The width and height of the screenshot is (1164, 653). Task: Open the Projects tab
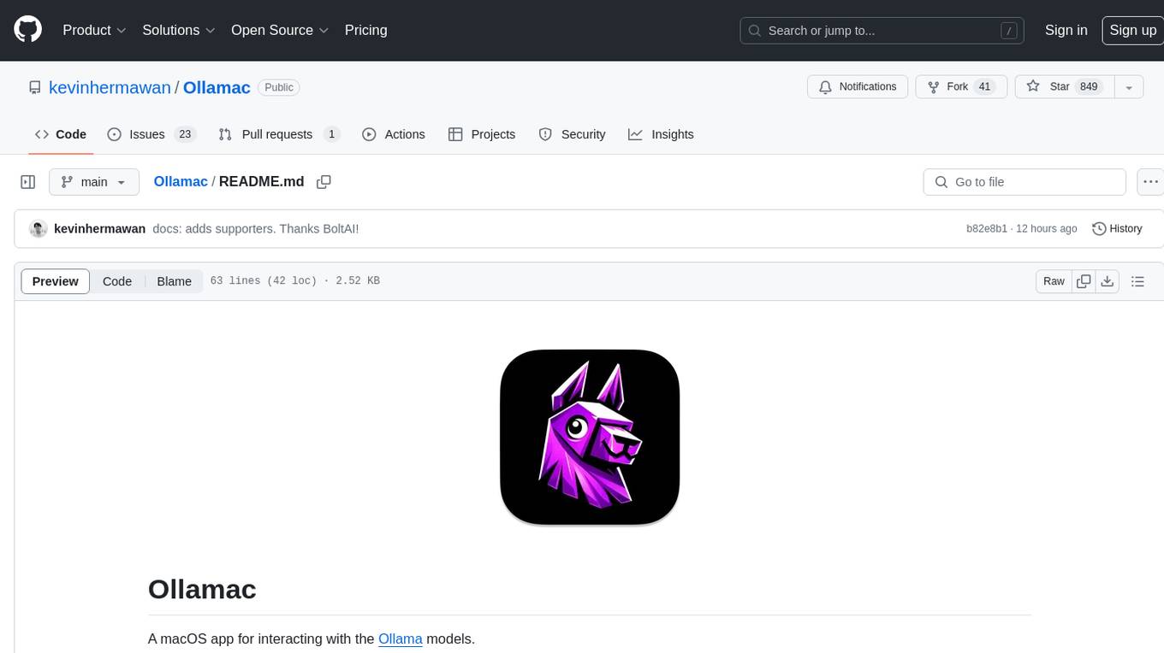point(482,134)
